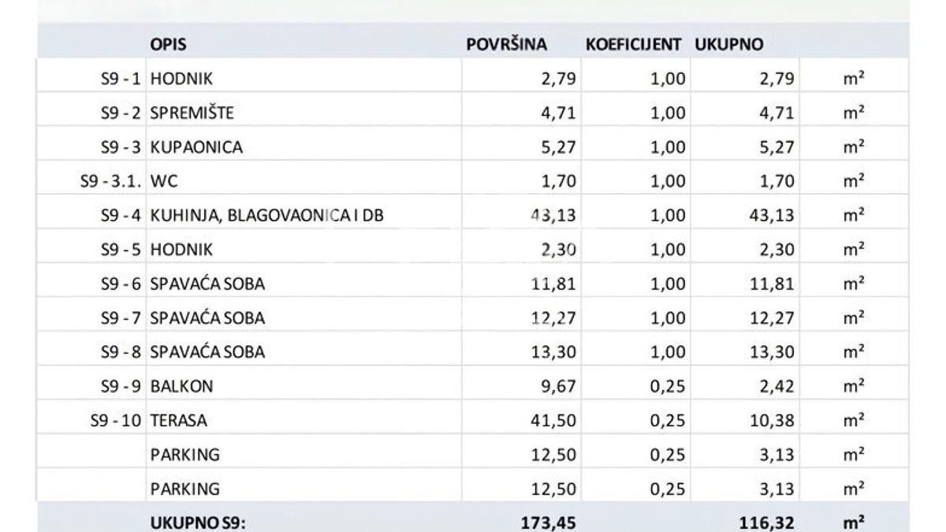Click the KOEFICIJENT column header
This screenshot has height=532, width=946.
[633, 45]
